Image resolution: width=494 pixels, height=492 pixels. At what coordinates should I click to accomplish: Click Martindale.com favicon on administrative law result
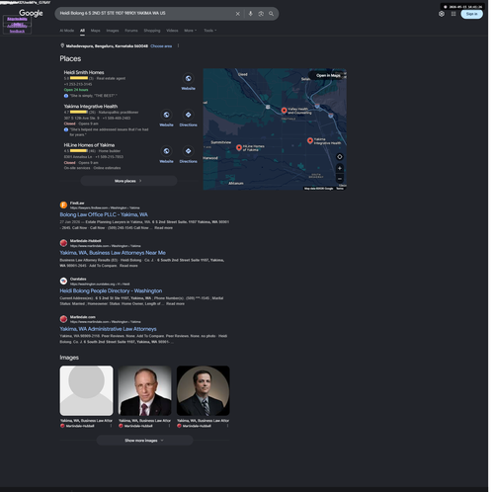coord(63,319)
